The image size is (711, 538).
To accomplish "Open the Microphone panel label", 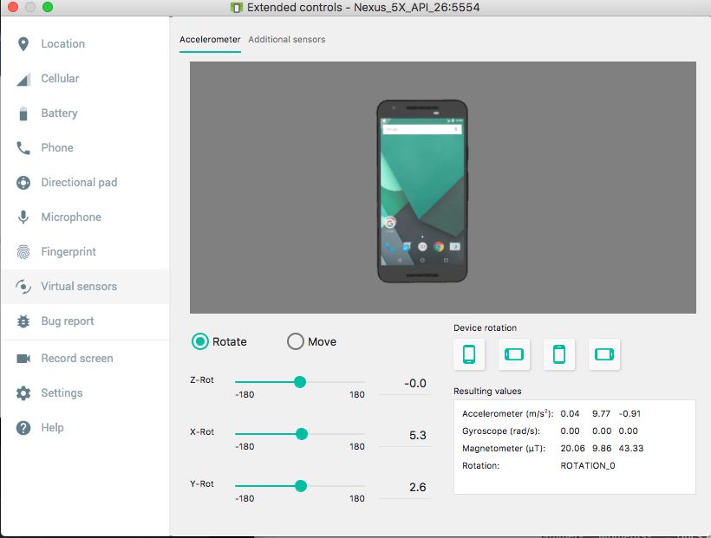I will (x=71, y=217).
